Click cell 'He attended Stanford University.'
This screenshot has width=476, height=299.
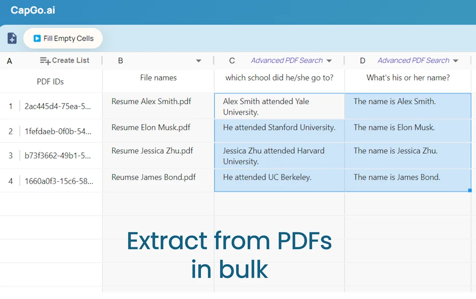point(279,127)
